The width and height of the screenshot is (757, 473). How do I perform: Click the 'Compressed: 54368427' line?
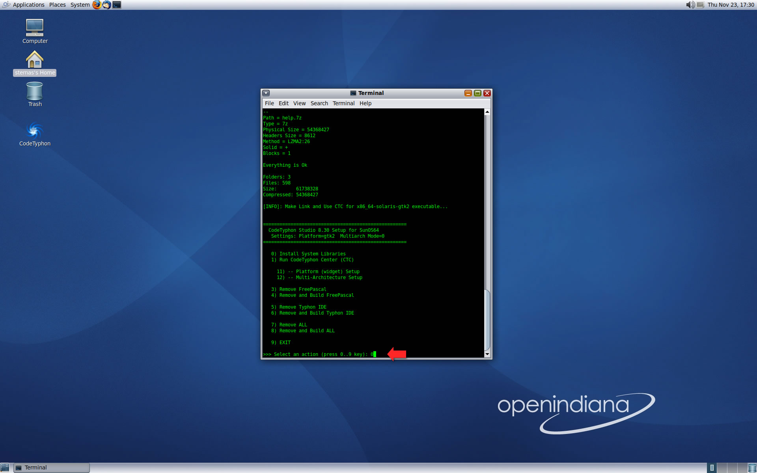click(291, 195)
